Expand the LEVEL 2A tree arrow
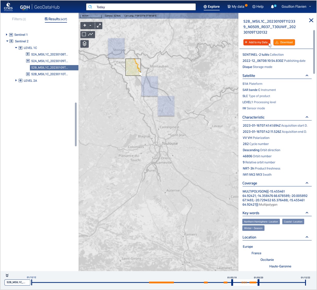The image size is (317, 290). (x=16, y=81)
